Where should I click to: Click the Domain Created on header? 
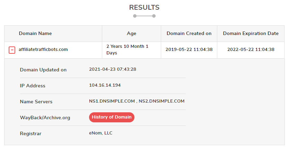click(189, 33)
